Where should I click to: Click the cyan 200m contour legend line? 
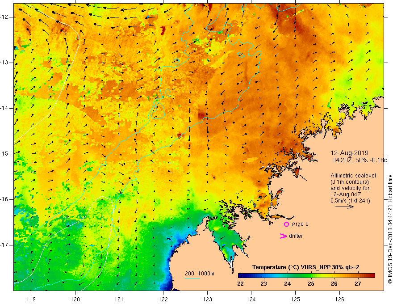coord(192,278)
